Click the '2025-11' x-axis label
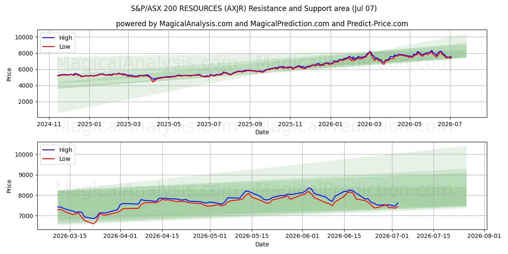The image size is (508, 254). click(290, 124)
